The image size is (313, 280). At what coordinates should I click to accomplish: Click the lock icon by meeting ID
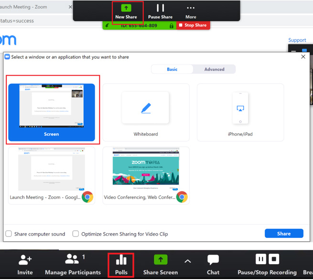click(x=171, y=26)
